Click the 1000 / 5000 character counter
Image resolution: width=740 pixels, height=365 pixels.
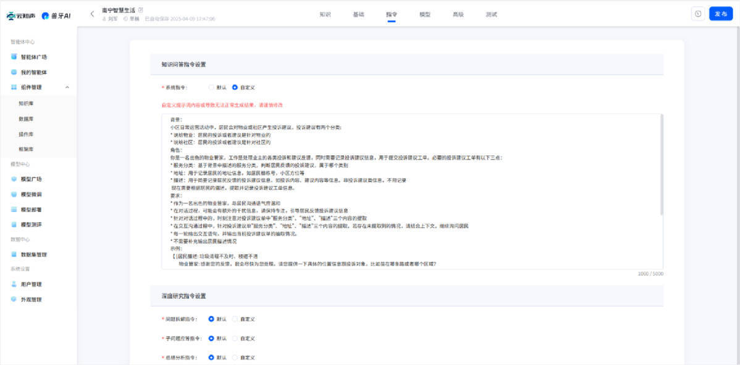coord(651,274)
